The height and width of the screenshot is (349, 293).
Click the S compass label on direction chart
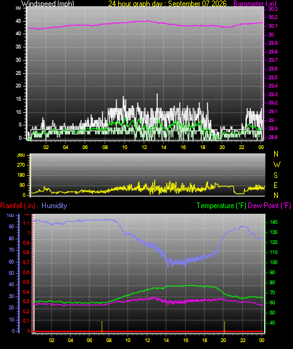(x=275, y=175)
